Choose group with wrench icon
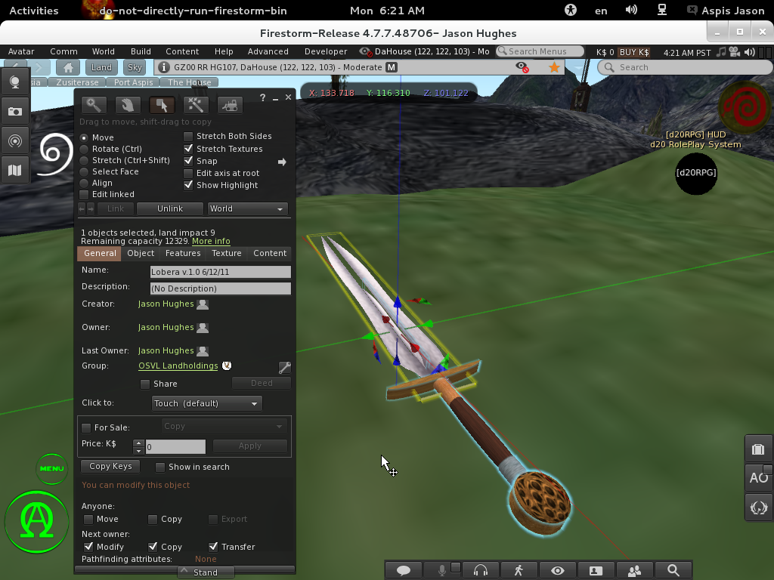The height and width of the screenshot is (580, 774). pyautogui.click(x=285, y=367)
